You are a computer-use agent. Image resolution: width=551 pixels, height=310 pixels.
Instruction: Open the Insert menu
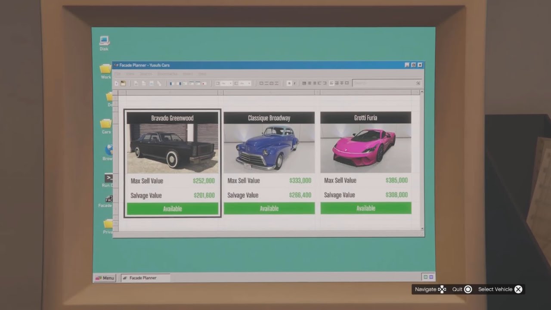(x=188, y=74)
